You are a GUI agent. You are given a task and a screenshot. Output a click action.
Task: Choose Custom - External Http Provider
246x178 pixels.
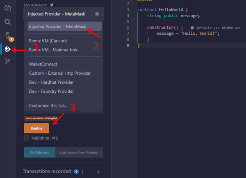59,73
